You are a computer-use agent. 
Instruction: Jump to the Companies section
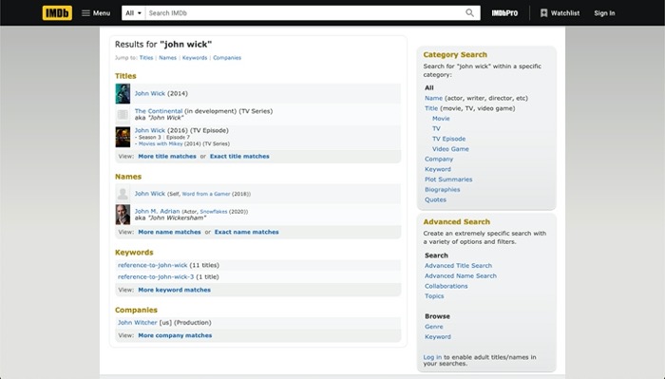click(227, 58)
